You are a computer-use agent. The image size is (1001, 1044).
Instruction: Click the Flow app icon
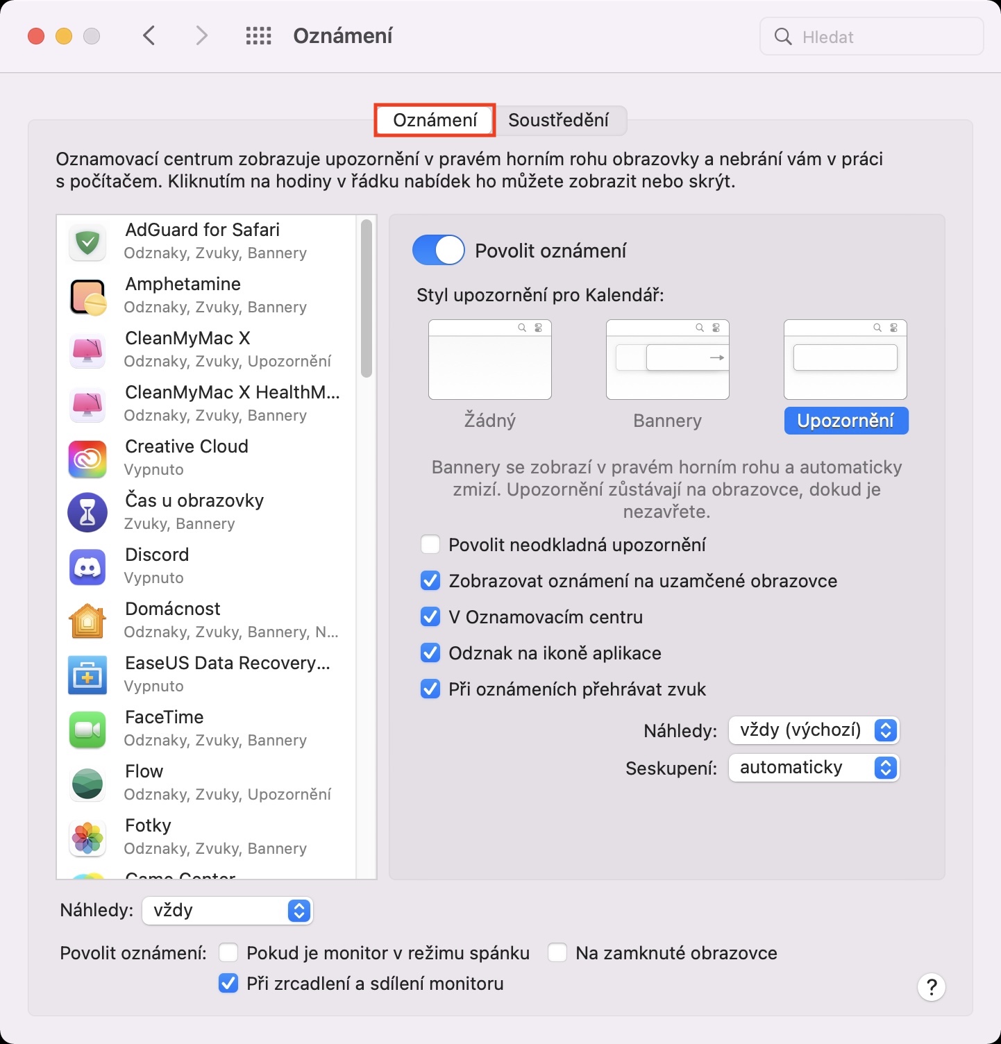[x=87, y=783]
